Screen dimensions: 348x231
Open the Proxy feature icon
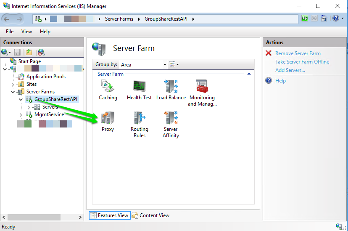click(108, 118)
